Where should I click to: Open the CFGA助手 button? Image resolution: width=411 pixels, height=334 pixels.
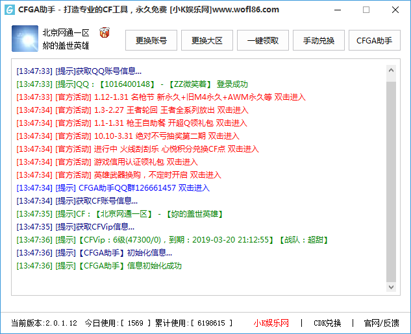(375, 40)
